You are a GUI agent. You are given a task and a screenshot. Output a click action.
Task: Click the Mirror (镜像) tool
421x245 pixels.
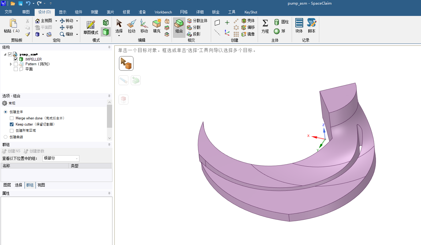tap(248, 34)
